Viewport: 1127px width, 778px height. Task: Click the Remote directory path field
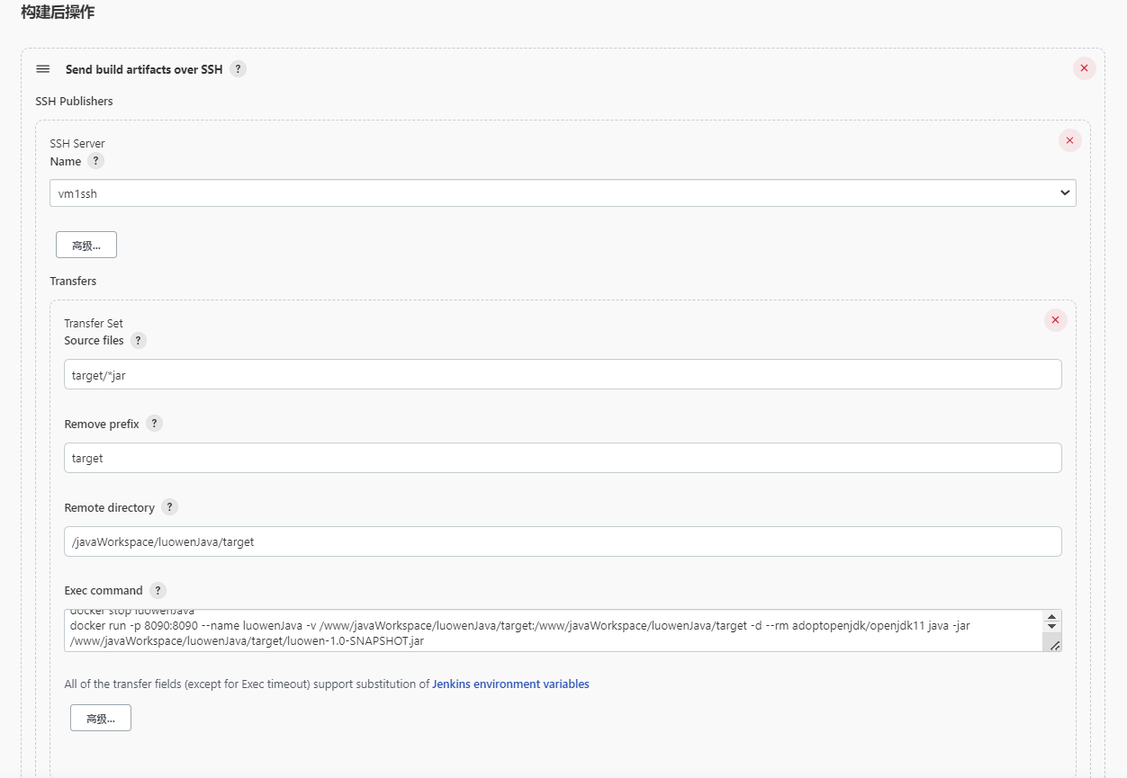point(563,541)
